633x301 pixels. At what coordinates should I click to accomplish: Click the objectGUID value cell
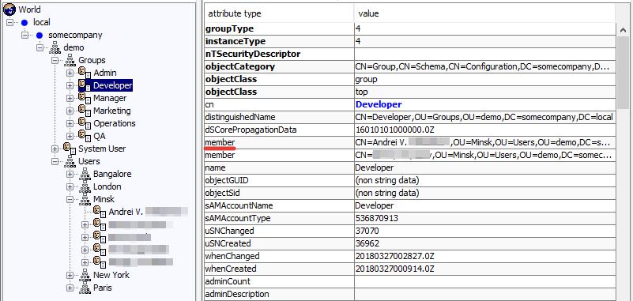pyautogui.click(x=485, y=180)
